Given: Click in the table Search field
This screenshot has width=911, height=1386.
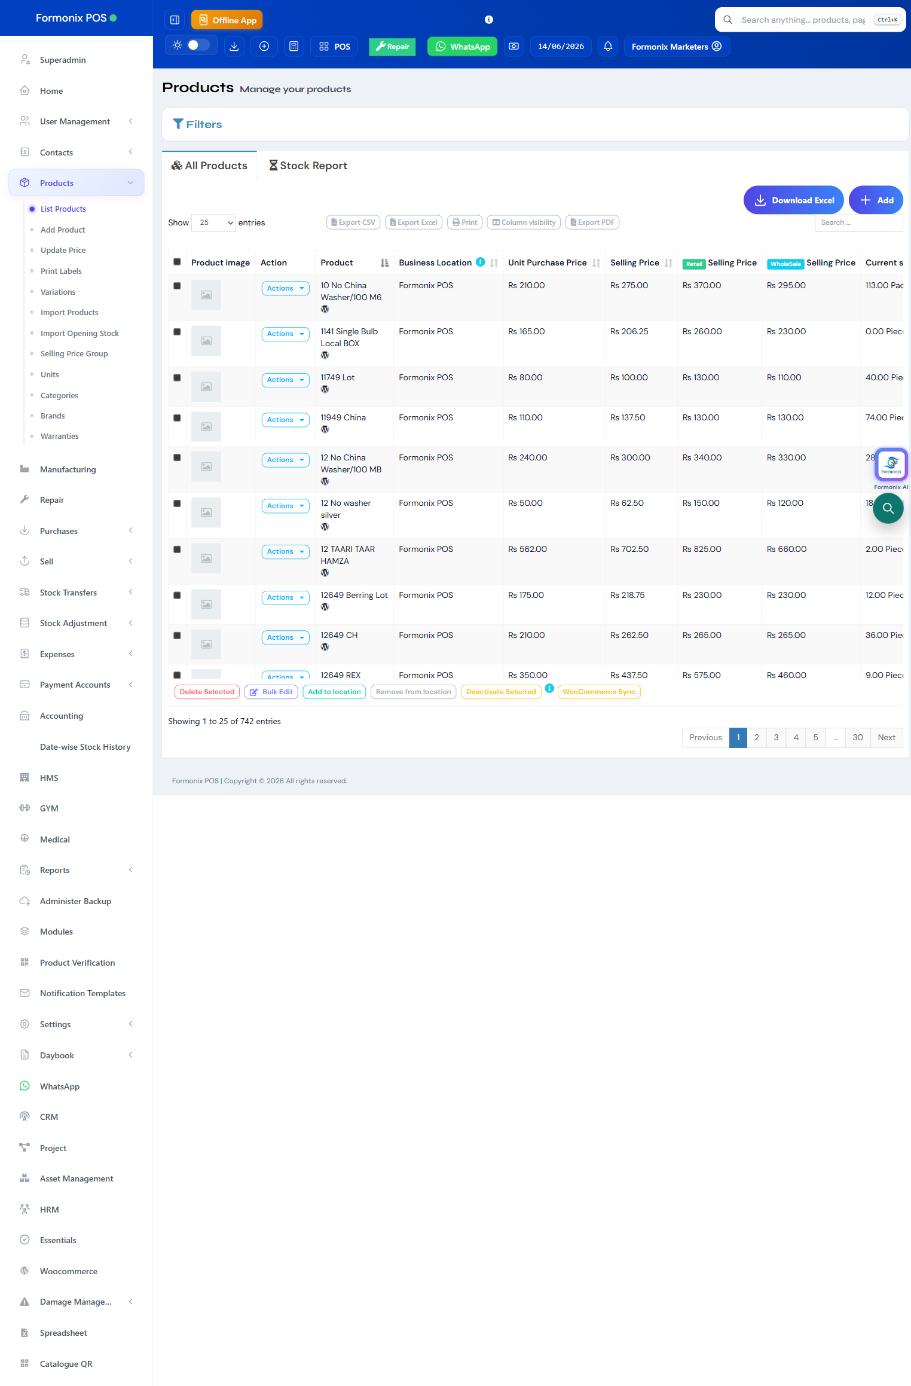Looking at the screenshot, I should click(858, 222).
